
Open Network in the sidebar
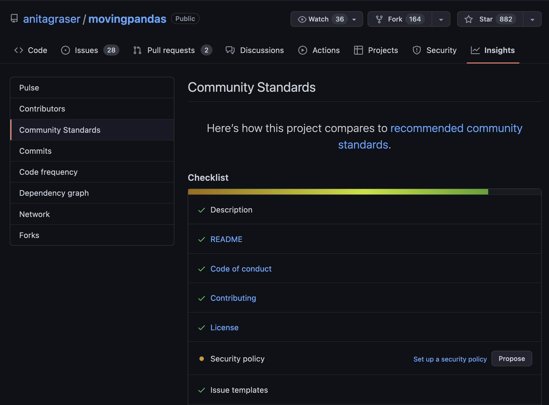pos(92,214)
